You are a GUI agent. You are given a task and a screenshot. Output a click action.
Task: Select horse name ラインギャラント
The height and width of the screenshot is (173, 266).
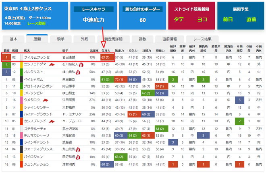36,142
